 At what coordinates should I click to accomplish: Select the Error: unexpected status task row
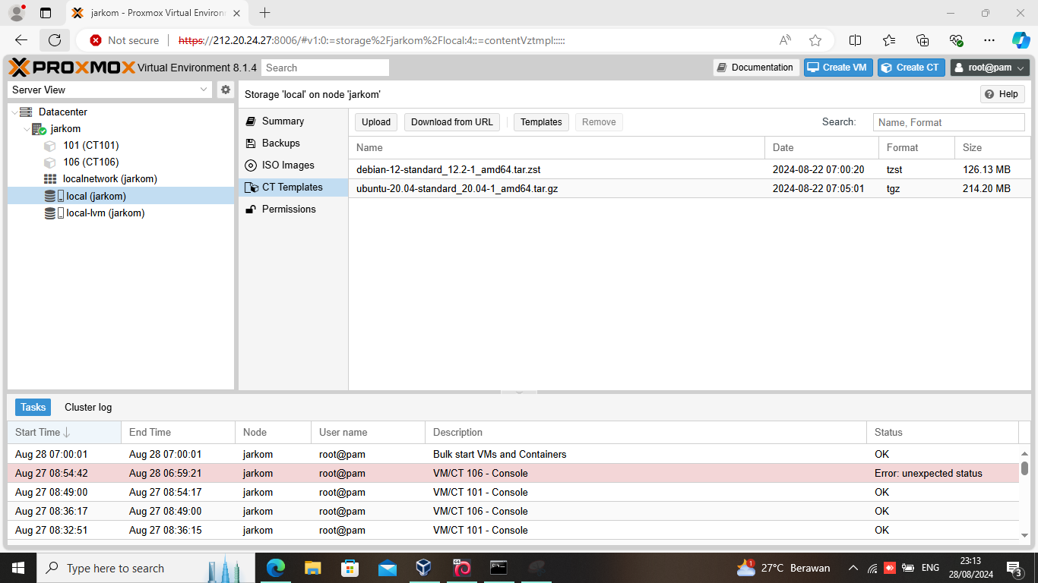(513, 474)
